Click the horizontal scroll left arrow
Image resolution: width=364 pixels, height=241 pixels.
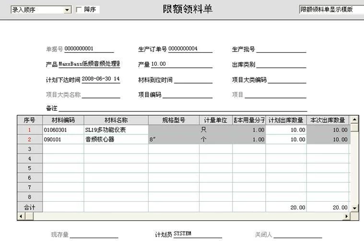click(21, 216)
